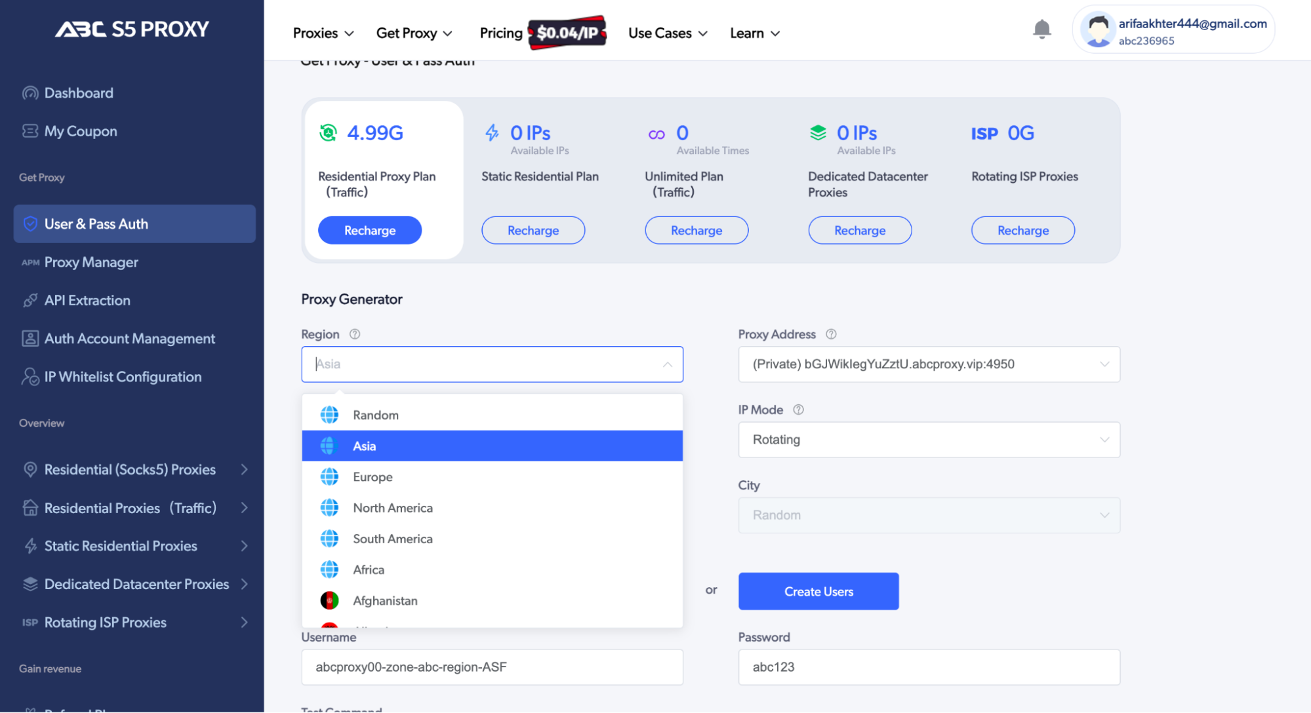The image size is (1311, 713).
Task: Click the Dashboard gauge icon
Action: point(30,93)
